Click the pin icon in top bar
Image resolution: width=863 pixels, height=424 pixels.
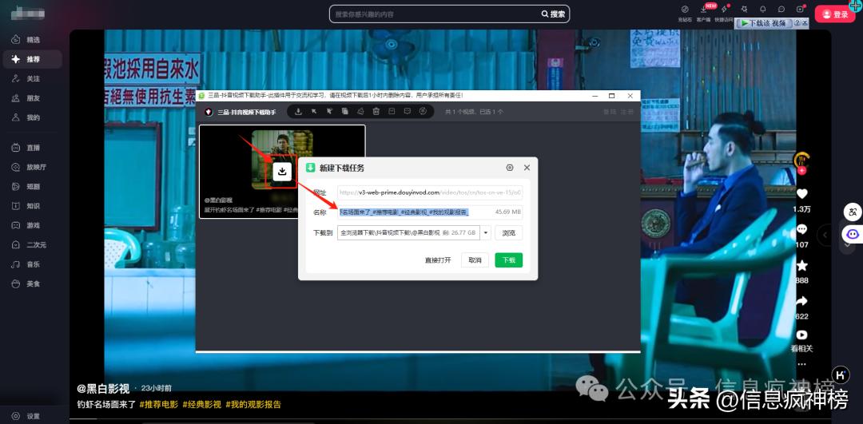pyautogui.click(x=744, y=10)
